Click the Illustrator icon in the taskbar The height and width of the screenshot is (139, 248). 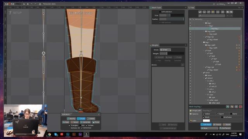click(74, 134)
